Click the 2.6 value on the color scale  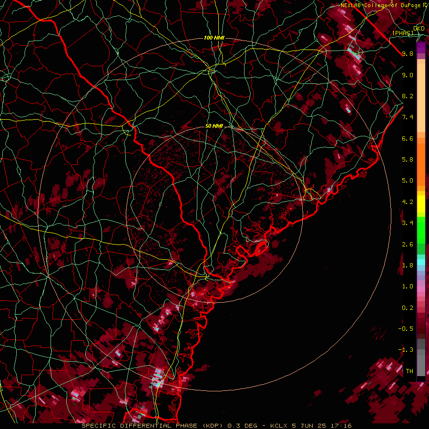(x=408, y=245)
